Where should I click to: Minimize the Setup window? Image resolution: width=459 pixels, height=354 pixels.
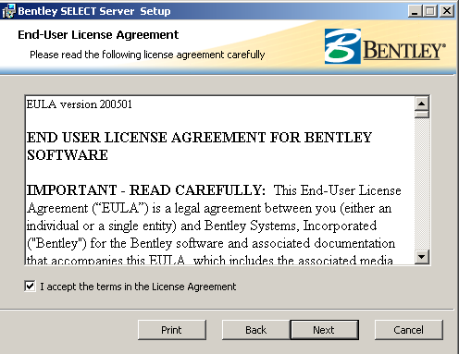tap(415, 11)
